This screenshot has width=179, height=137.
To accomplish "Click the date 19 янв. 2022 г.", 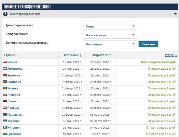I will (x=72, y=134).
